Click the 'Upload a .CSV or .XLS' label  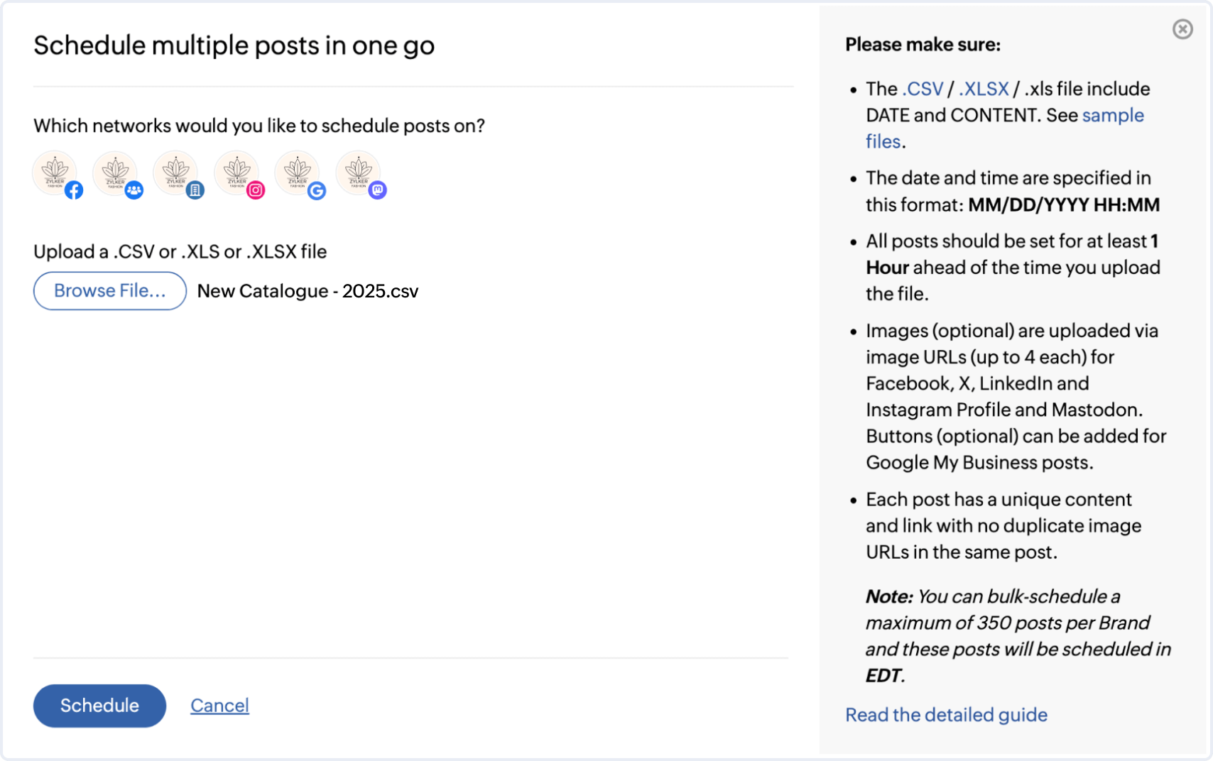[x=180, y=252]
